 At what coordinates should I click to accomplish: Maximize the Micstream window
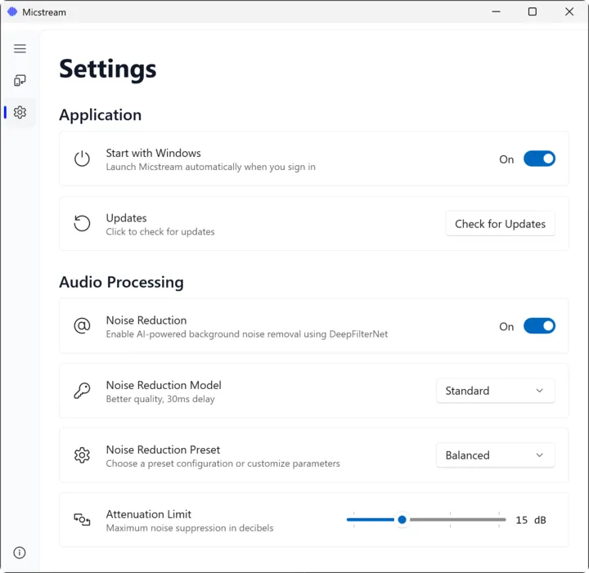pos(533,11)
